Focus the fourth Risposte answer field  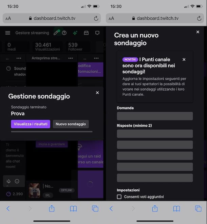click(x=155, y=167)
